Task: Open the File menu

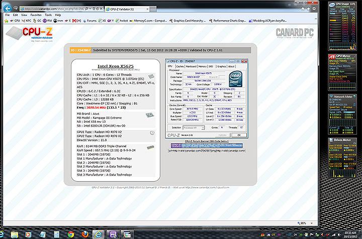Action: pyautogui.click(x=8, y=15)
